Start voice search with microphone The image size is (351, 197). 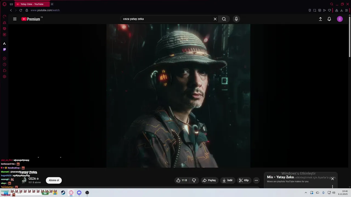coord(236,19)
